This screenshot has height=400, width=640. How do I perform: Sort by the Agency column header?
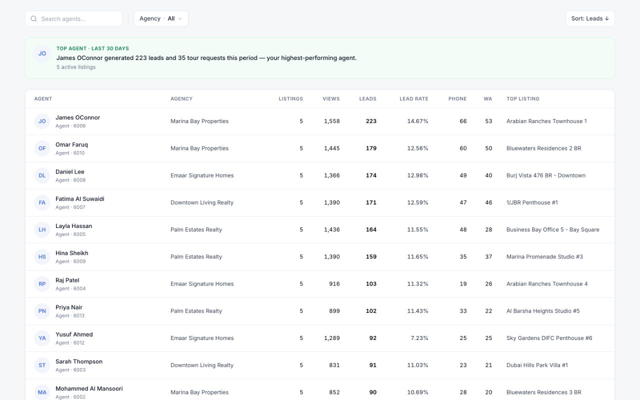pos(181,99)
